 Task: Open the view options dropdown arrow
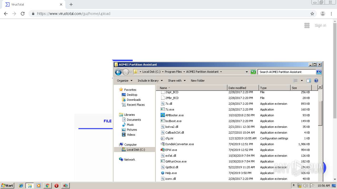(302, 81)
